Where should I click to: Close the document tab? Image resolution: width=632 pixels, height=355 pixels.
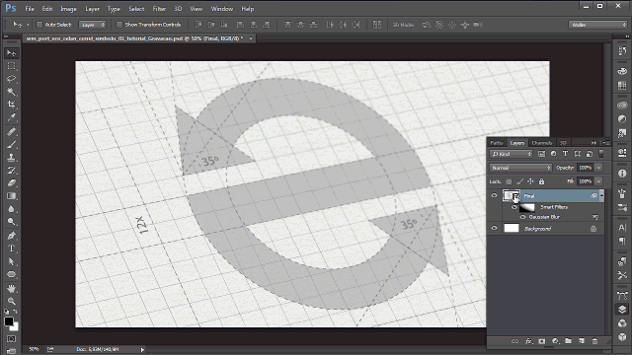(251, 38)
